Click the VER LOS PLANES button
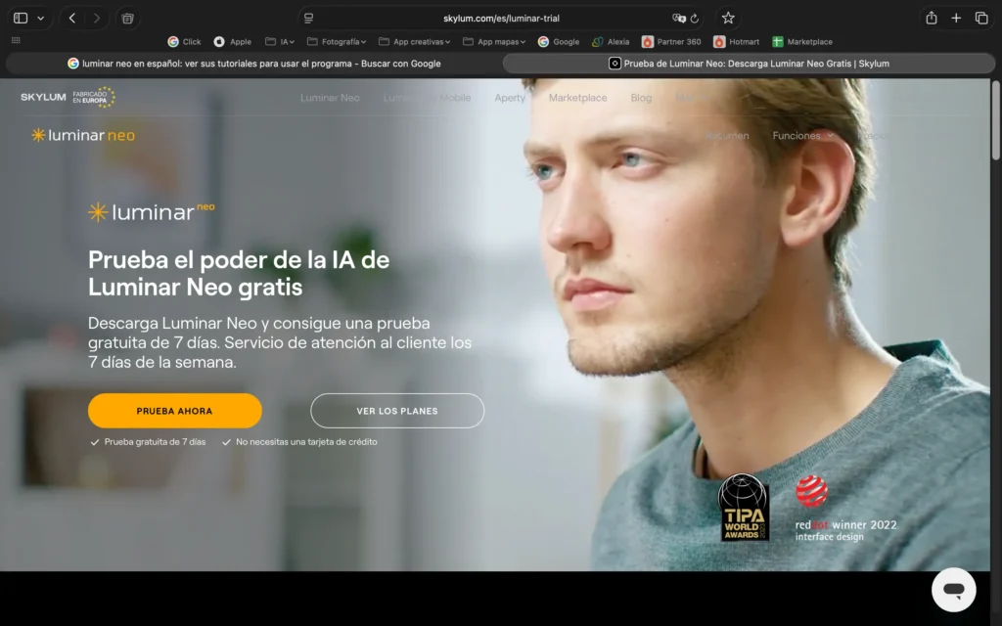 pyautogui.click(x=397, y=411)
